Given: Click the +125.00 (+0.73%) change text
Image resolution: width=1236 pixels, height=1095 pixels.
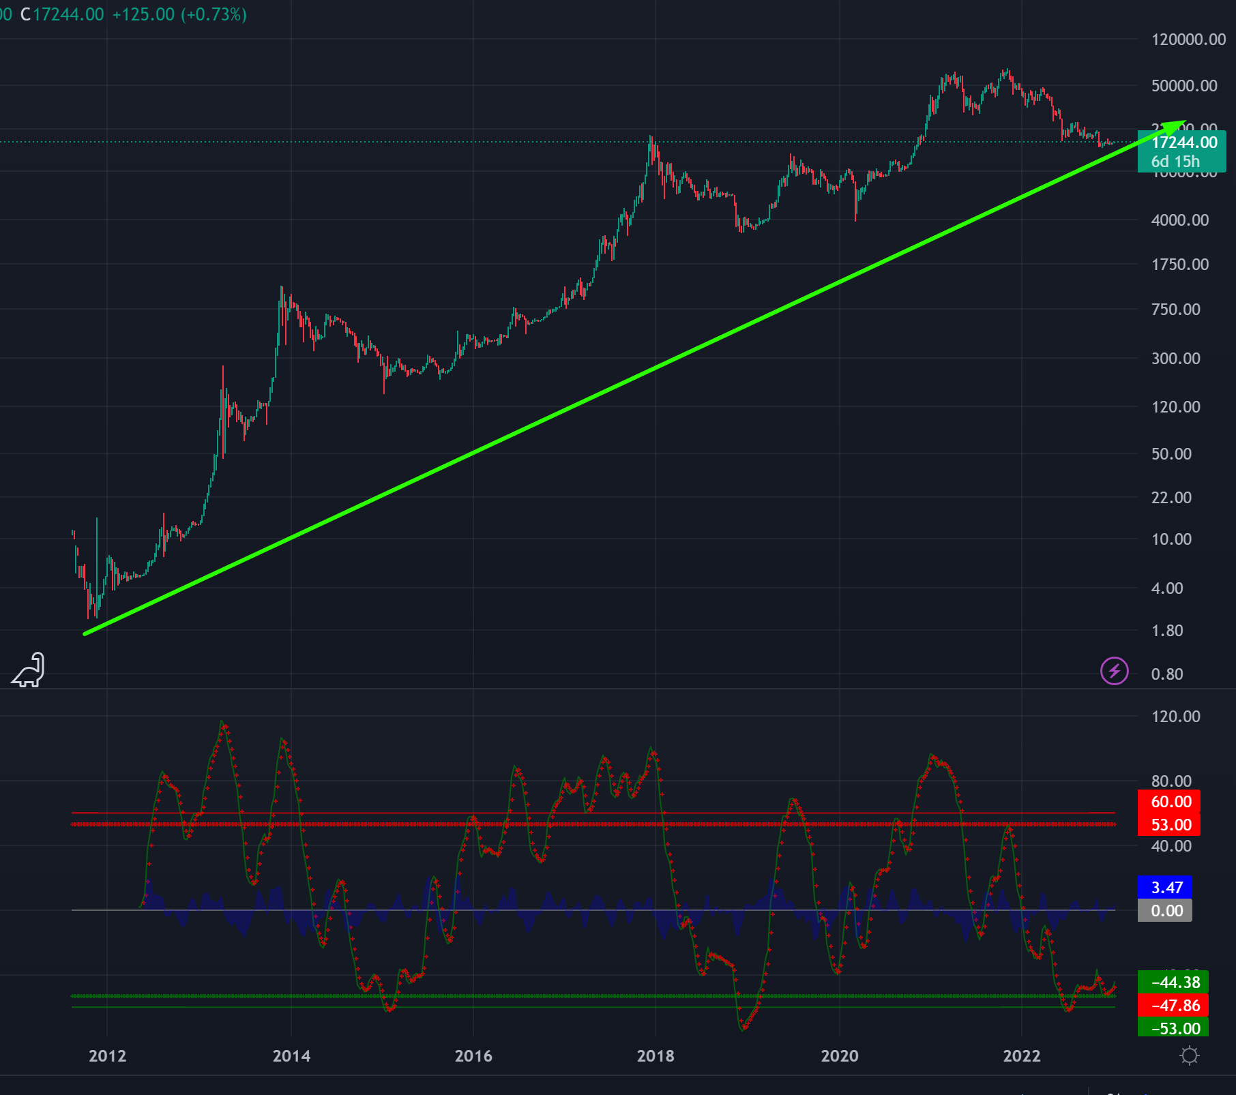Looking at the screenshot, I should [179, 14].
